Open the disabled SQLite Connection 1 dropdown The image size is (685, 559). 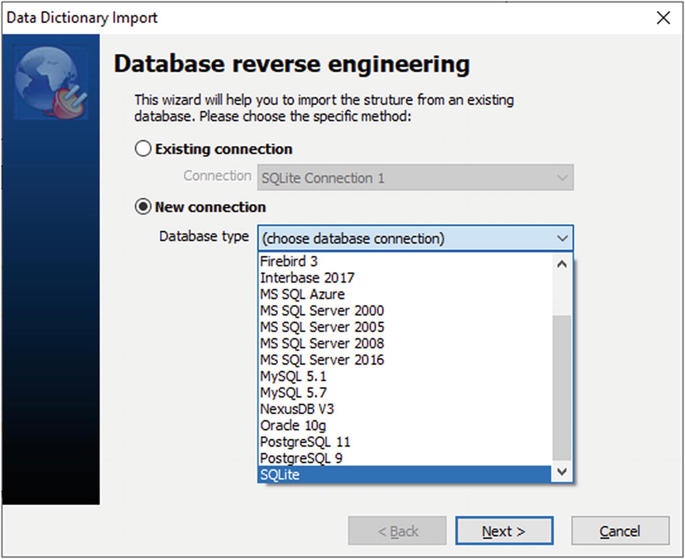tap(415, 178)
